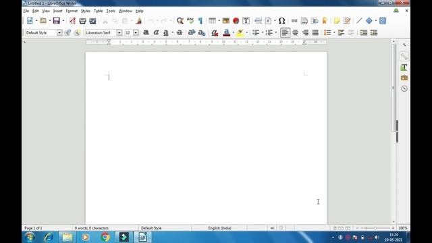This screenshot has width=432, height=243.
Task: Click the Clone Formatting paintbrush icon
Action: [x=139, y=21]
